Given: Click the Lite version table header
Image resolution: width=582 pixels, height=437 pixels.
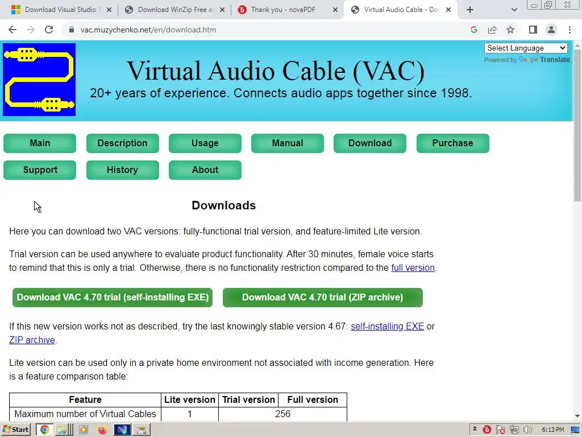Looking at the screenshot, I should click(190, 400).
